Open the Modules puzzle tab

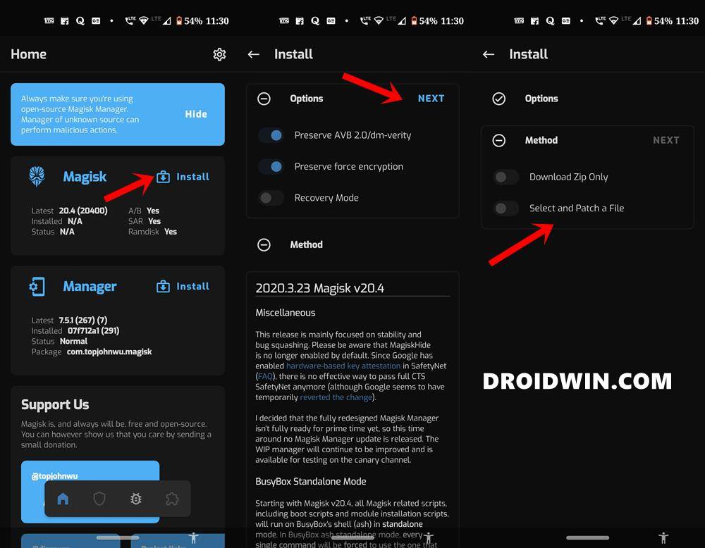(x=172, y=499)
